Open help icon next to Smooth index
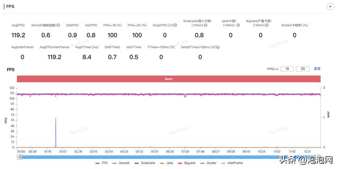The height and width of the screenshot is (169, 338). (x=58, y=25)
